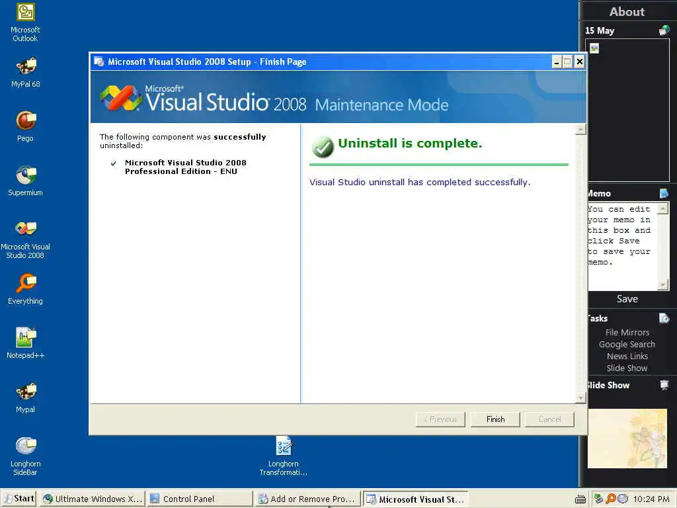Click the Visual Studio logo in the banner
This screenshot has width=677, height=508.
pos(122,98)
